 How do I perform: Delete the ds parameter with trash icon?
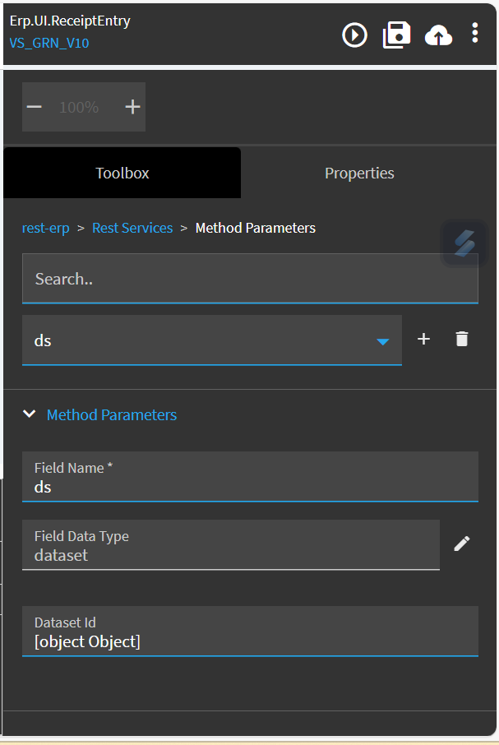(x=462, y=339)
